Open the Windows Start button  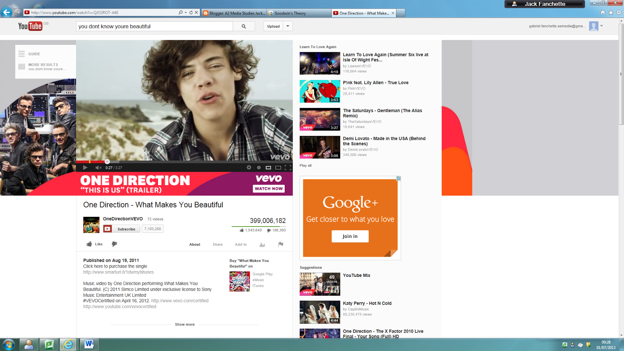[9, 344]
